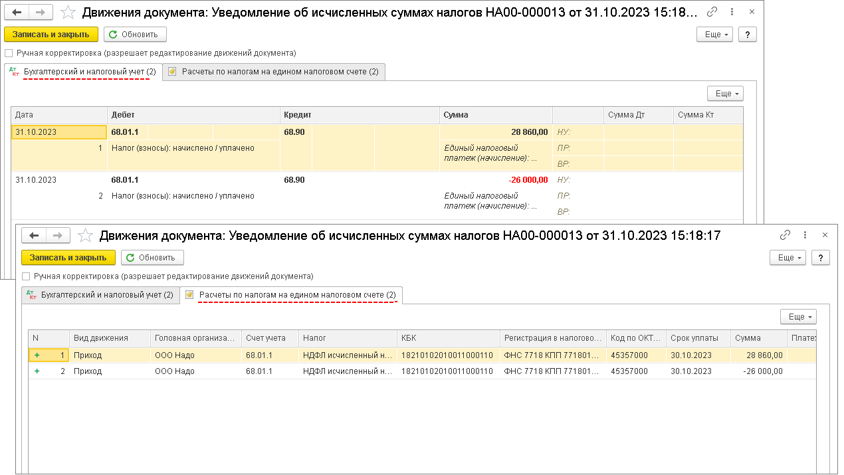Viewport: 844px width, 475px height.
Task: Favorite star icon in lower window title
Action: click(85, 235)
